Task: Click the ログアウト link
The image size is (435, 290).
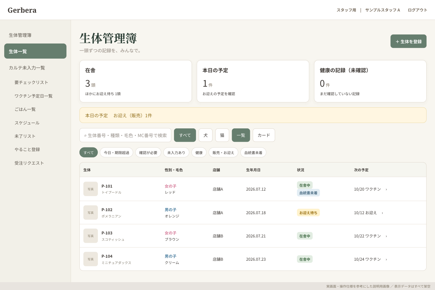Action: pyautogui.click(x=417, y=10)
